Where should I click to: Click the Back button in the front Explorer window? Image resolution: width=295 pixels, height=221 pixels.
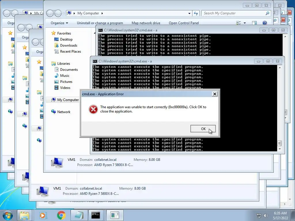coord(50,13)
